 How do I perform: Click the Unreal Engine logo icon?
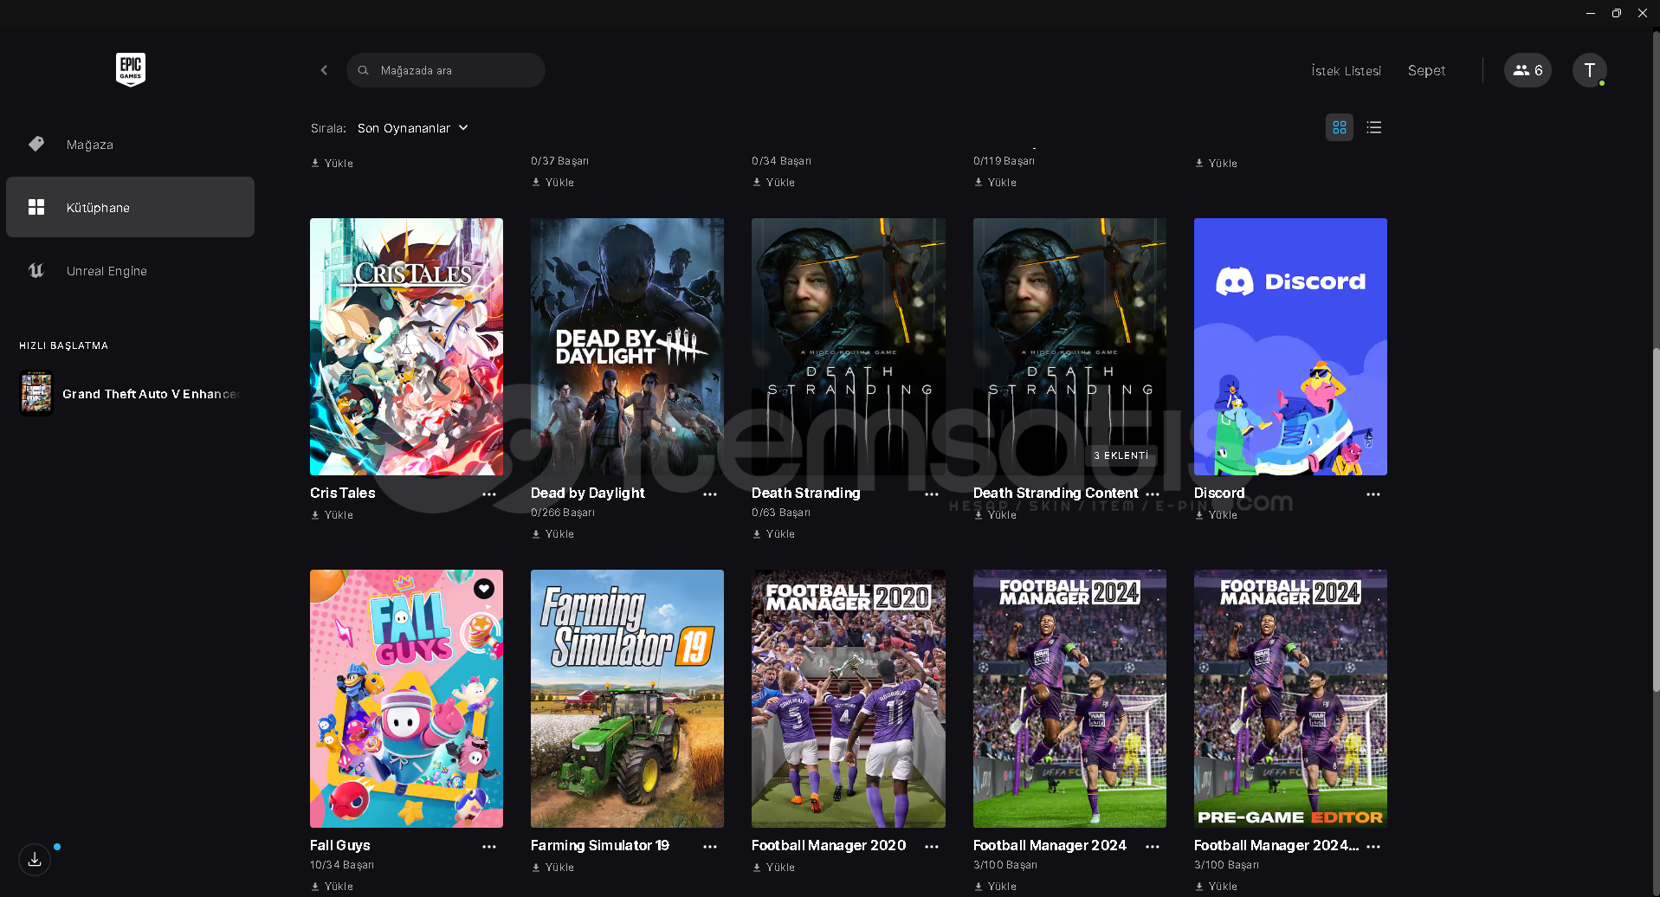(36, 271)
